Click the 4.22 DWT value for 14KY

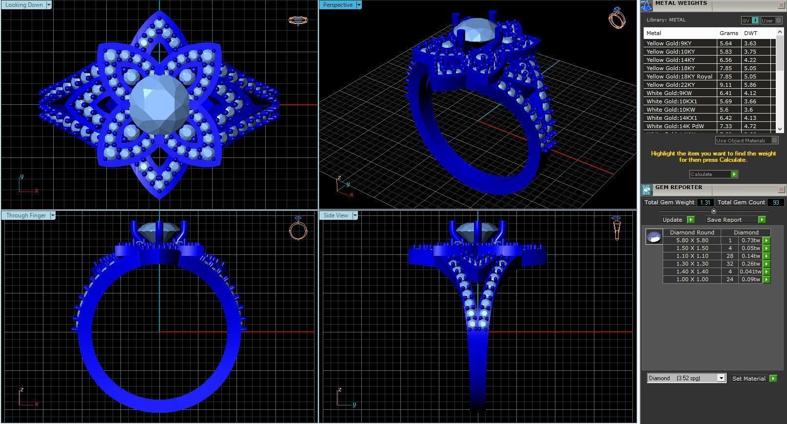(x=750, y=60)
